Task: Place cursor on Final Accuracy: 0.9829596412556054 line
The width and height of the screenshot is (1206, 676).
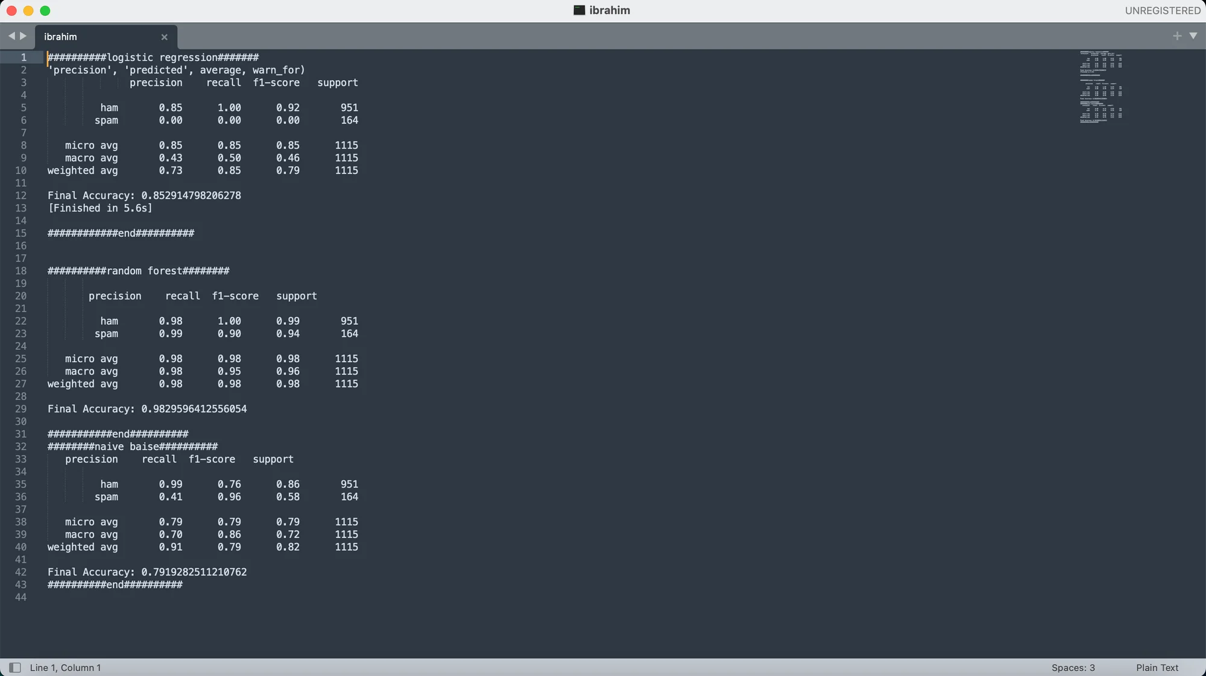Action: 147,409
